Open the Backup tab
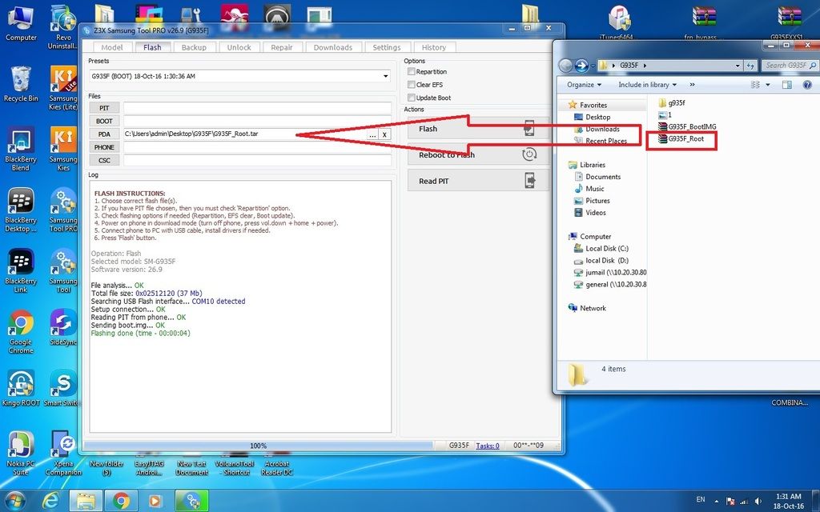Screen dimensions: 820x512 pos(194,47)
